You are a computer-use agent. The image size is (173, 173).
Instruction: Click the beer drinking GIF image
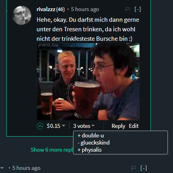pos(88,82)
